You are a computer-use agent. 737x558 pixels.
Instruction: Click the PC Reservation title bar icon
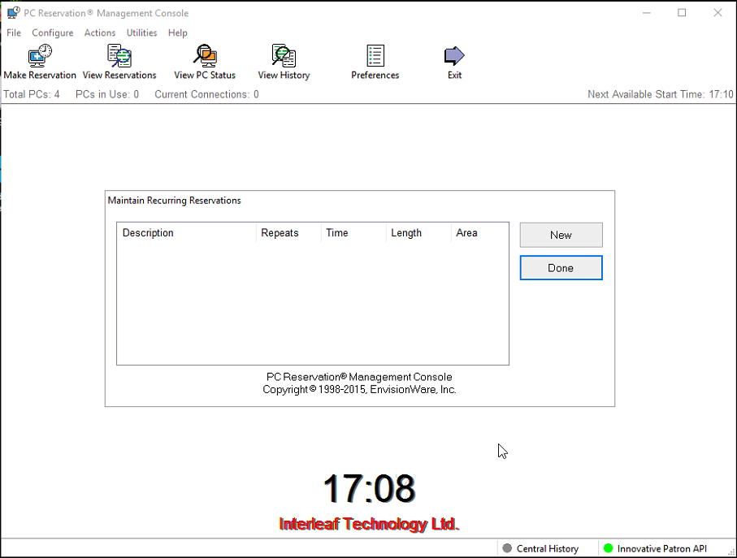tap(13, 13)
